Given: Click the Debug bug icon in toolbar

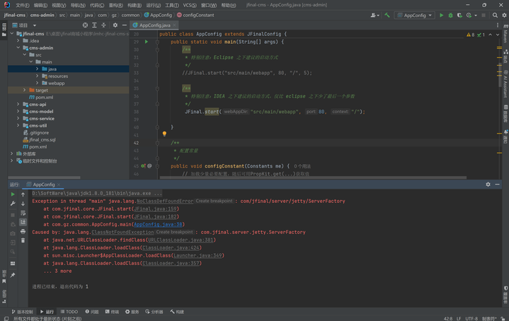Looking at the screenshot, I should [451, 14].
